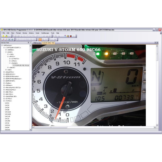Click the blue fit-to-window icon
The height and width of the screenshot is (162, 162).
click(x=9, y=40)
